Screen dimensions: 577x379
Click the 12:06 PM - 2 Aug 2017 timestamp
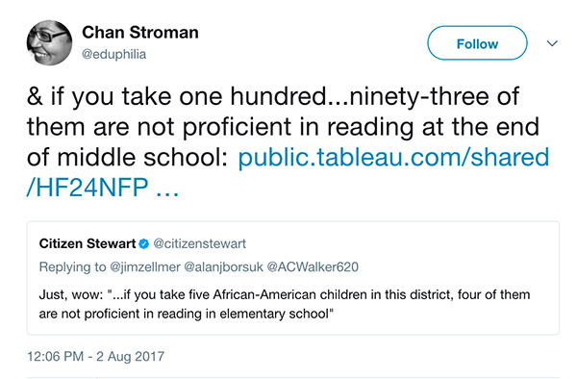click(x=95, y=357)
